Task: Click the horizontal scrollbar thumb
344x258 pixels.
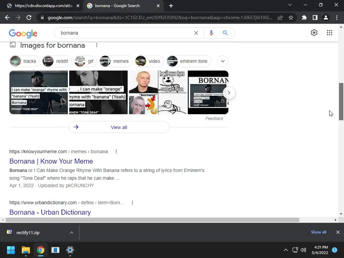Action: 153,220
